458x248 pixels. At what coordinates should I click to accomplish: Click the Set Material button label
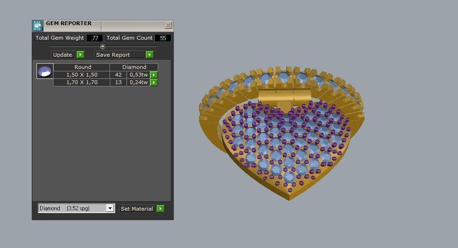pos(137,209)
